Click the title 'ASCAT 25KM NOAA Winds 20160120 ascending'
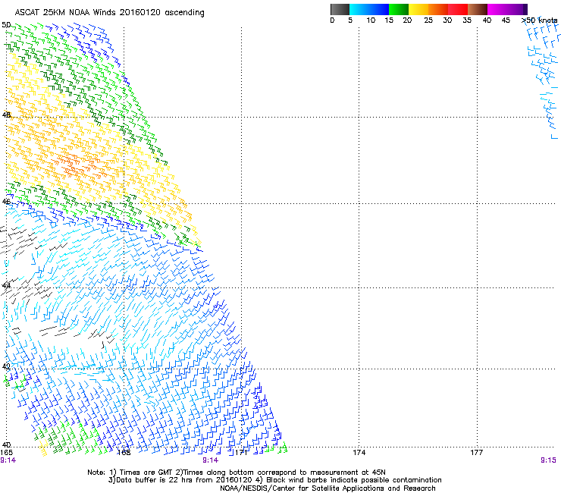Image resolution: width=561 pixels, height=493 pixels. [109, 13]
